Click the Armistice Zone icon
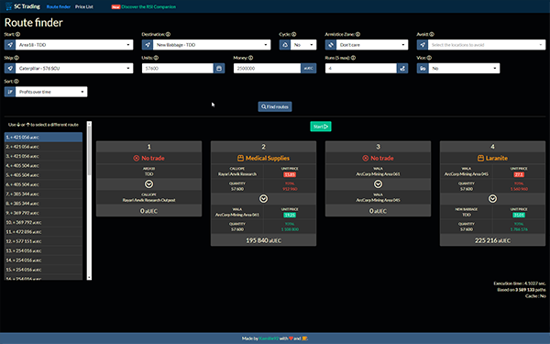This screenshot has height=344, width=550. [x=330, y=45]
